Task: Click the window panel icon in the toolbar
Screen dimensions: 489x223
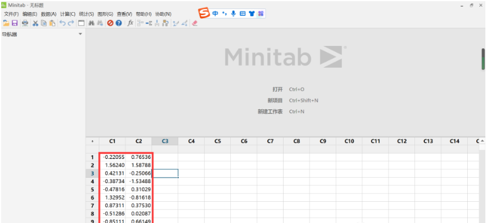Action: 81,23
